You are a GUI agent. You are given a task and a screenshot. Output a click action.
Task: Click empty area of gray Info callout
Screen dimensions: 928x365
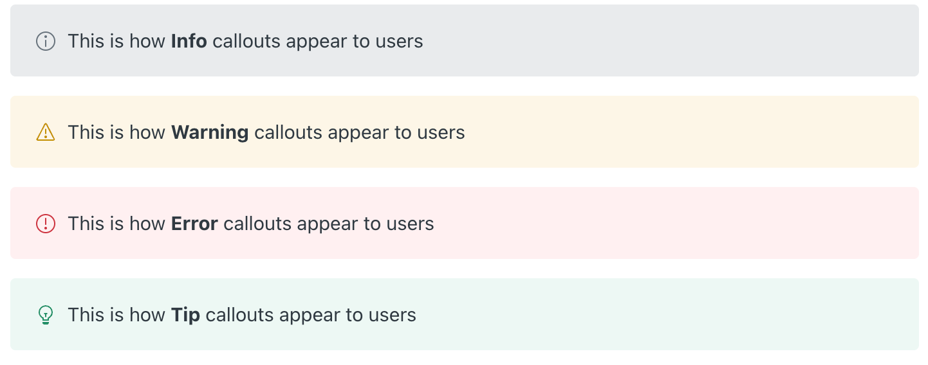click(669, 41)
